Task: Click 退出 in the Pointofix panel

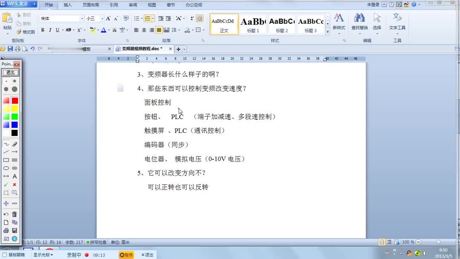Action: [x=11, y=73]
